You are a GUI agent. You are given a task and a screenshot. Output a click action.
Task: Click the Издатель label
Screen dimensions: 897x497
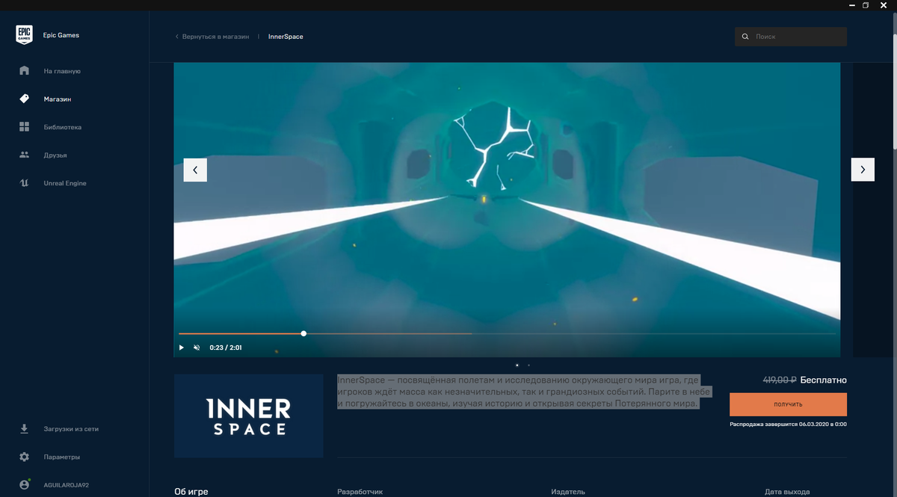pyautogui.click(x=568, y=492)
